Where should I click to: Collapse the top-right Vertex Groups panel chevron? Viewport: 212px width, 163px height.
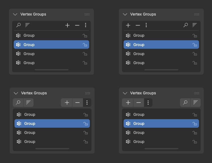tap(125, 14)
